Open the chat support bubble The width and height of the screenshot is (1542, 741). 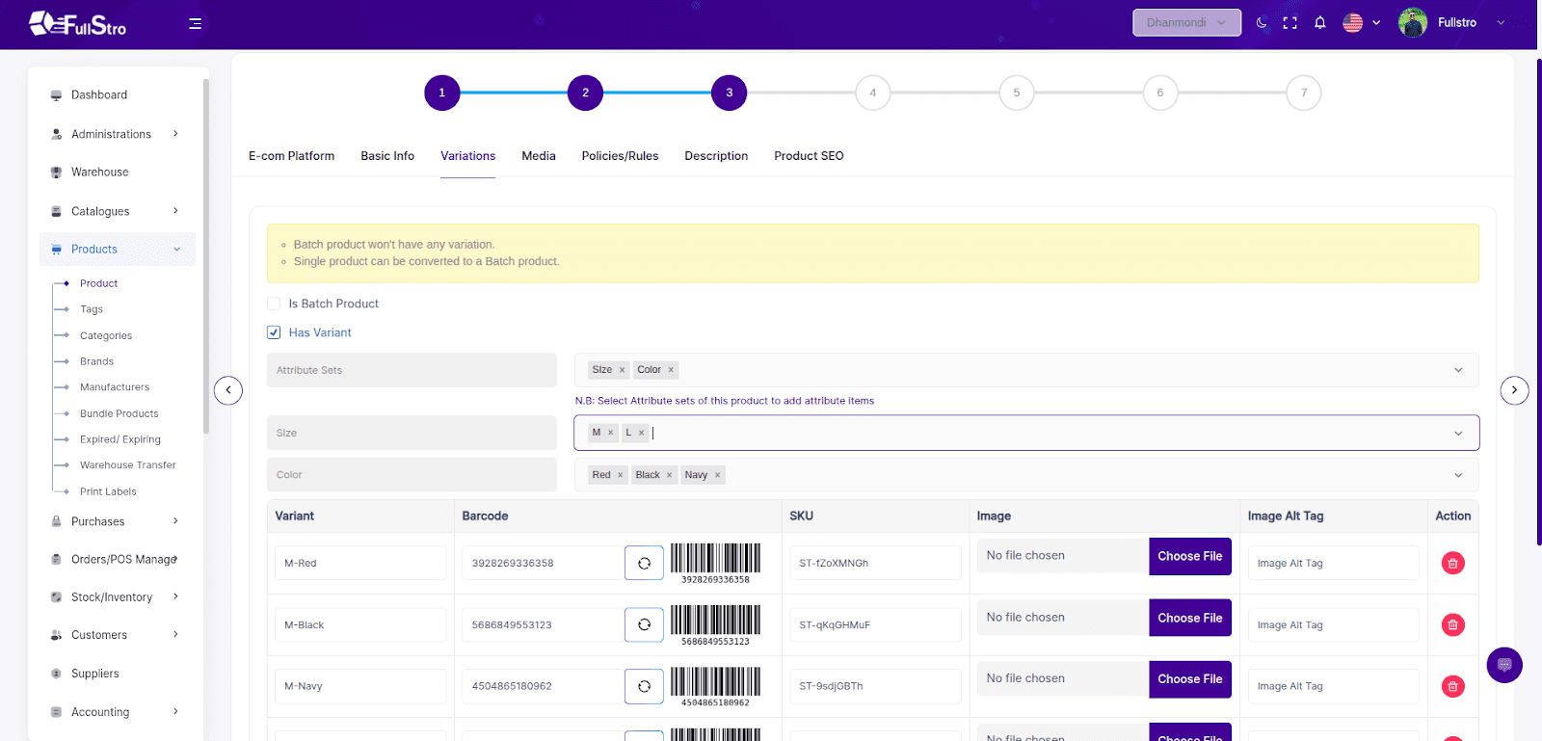pos(1504,665)
